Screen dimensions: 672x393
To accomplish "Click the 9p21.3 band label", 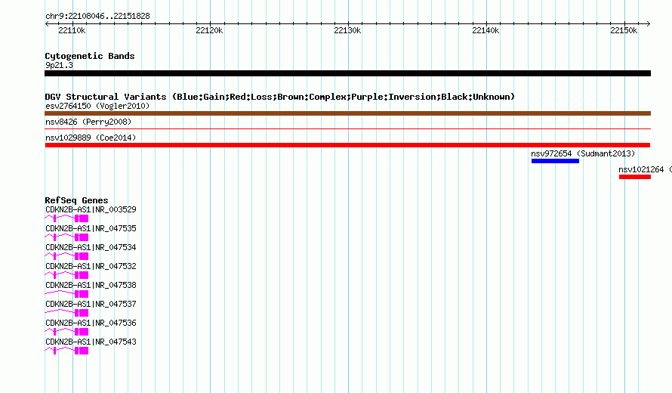I will (x=59, y=65).
